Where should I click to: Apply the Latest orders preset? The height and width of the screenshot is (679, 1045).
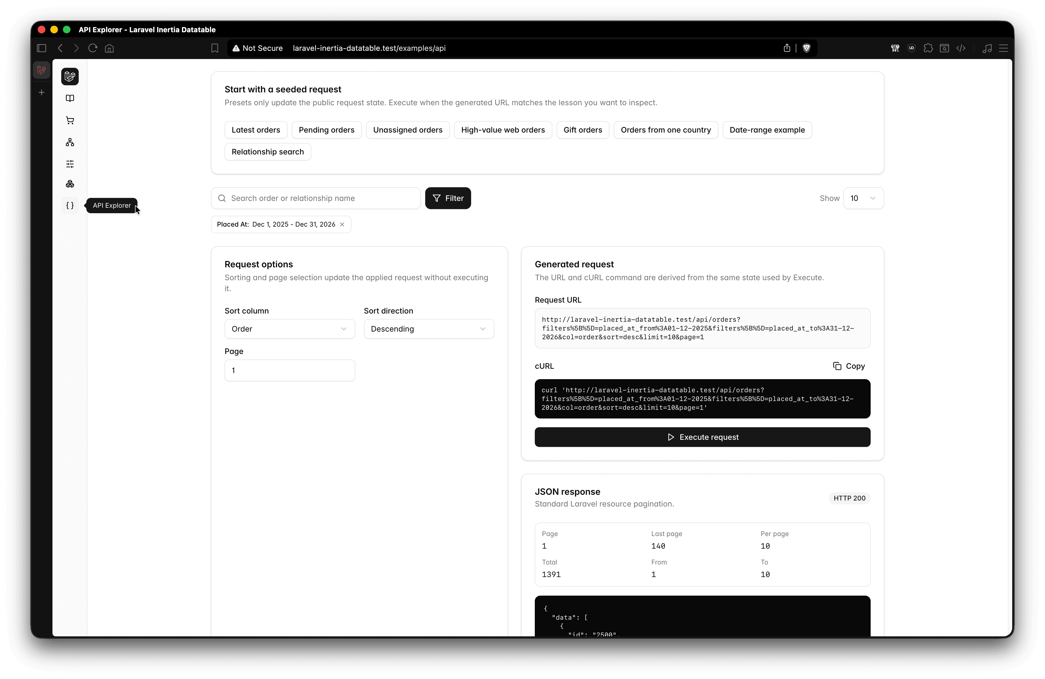(256, 130)
